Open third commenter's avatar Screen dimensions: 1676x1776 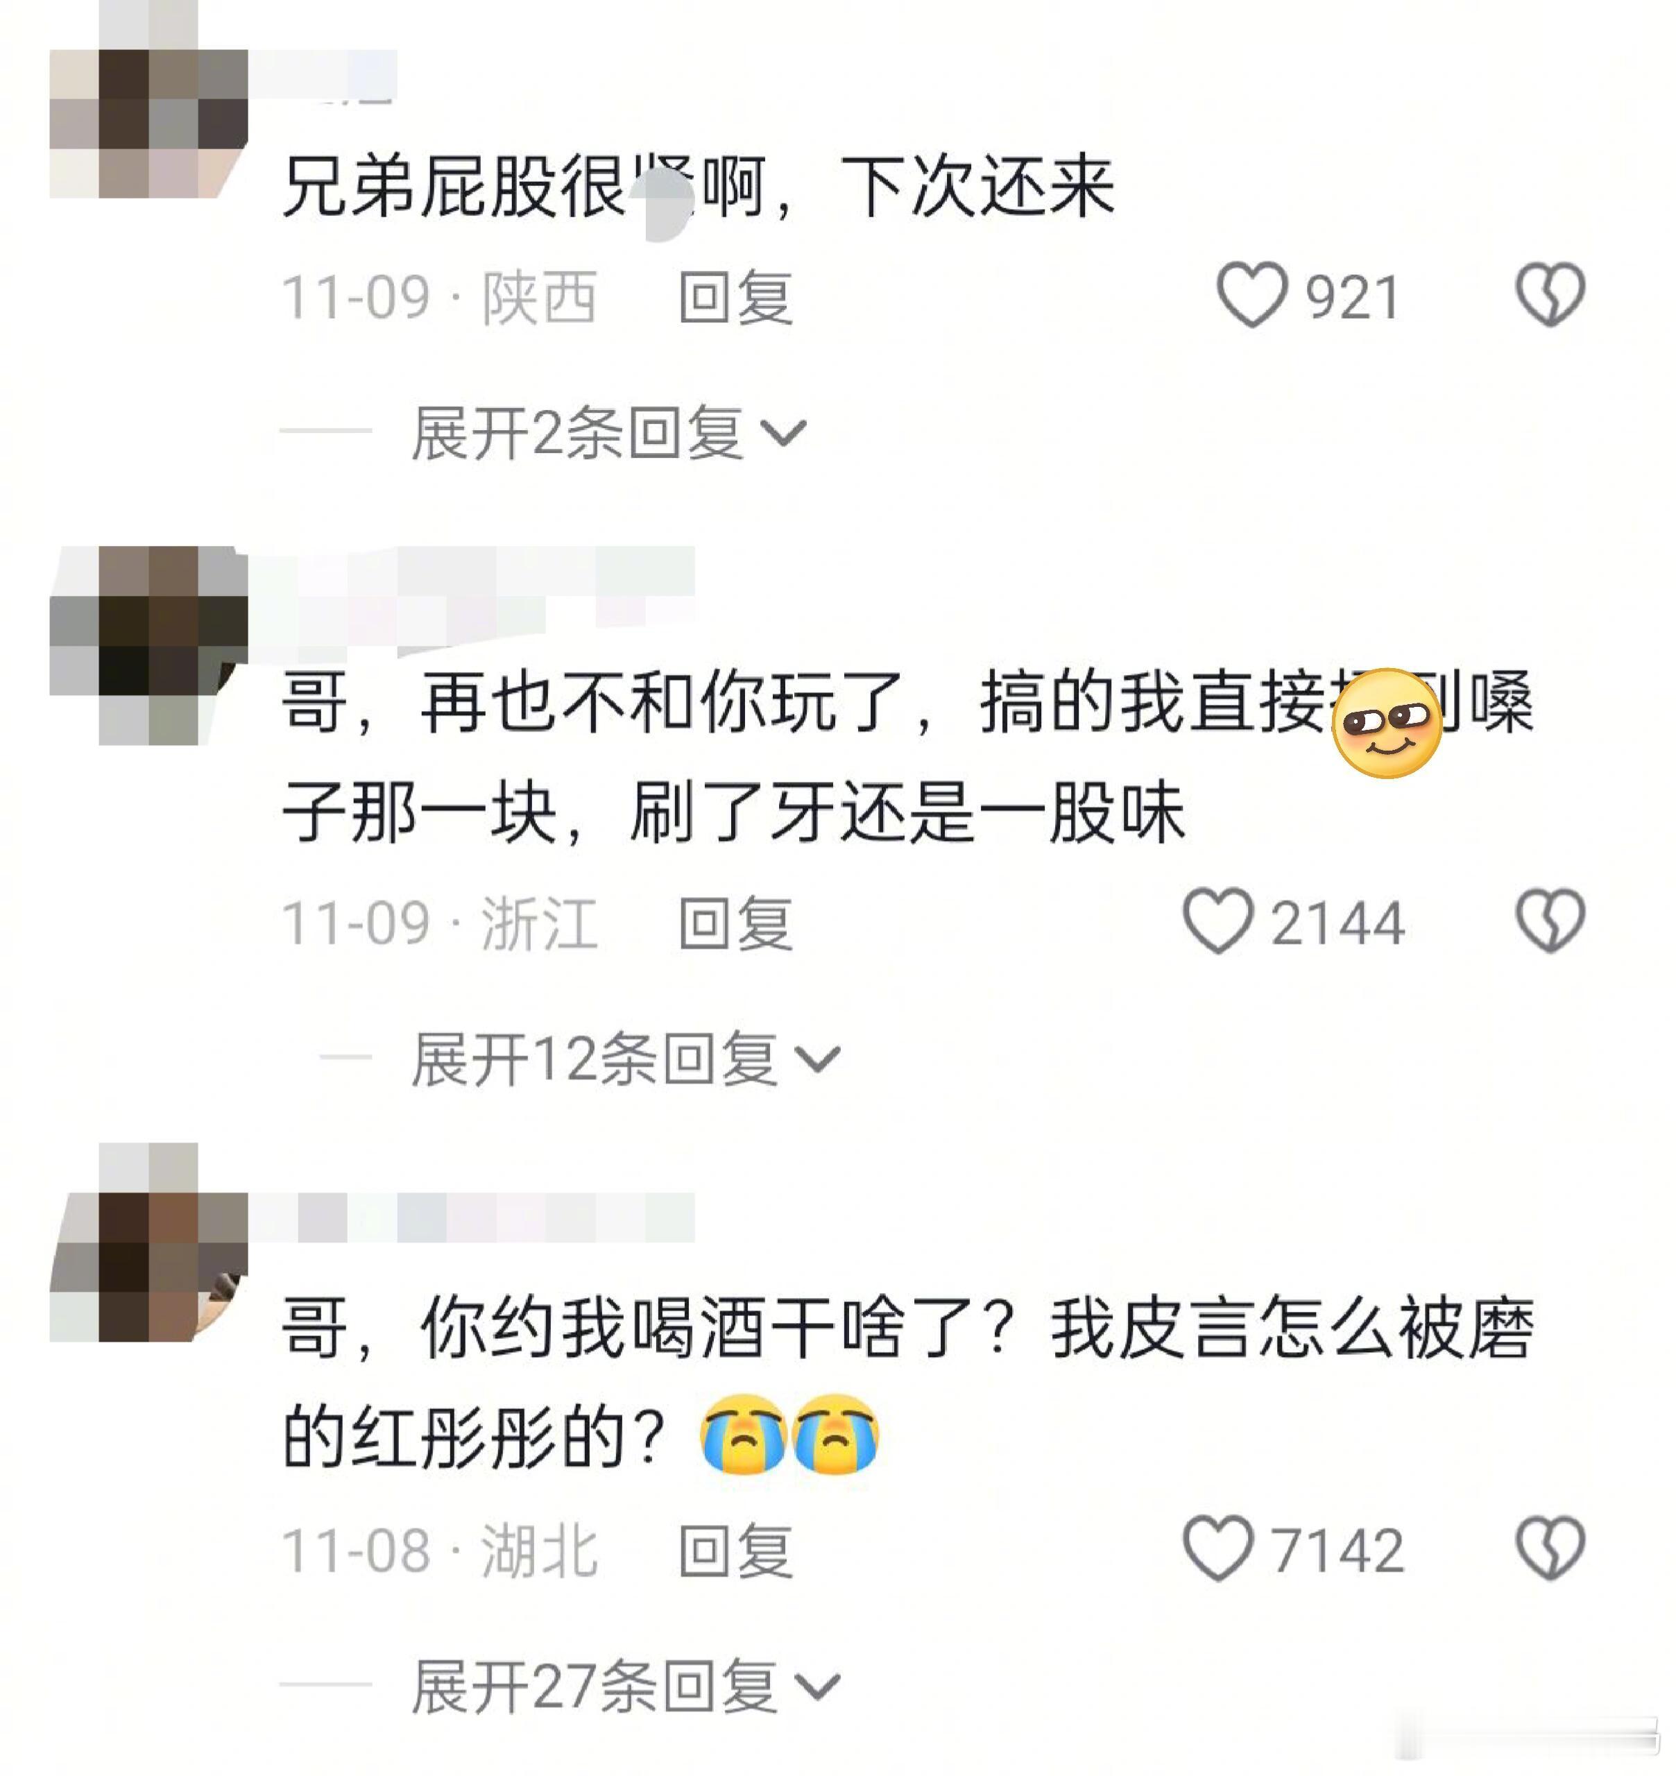(148, 1243)
